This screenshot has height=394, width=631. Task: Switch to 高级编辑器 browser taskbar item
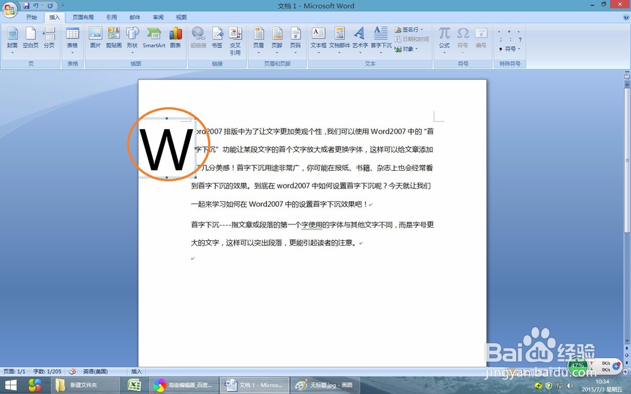click(184, 385)
